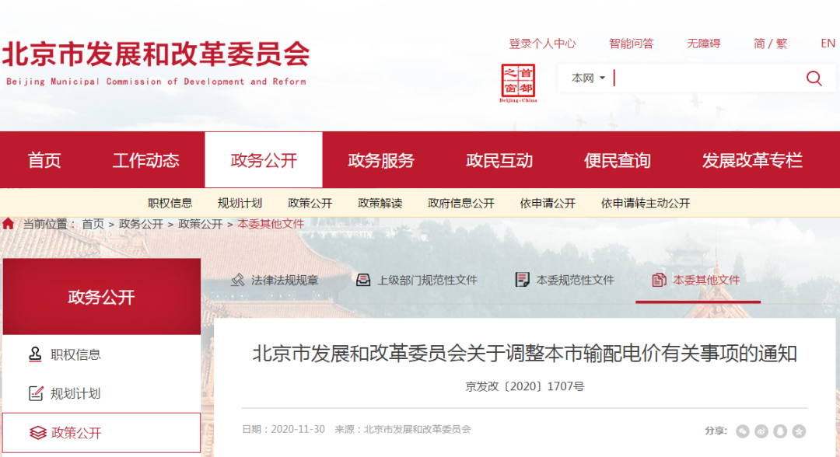Screen dimensions: 840x457
Task: Click the 职权信息 person icon in sidebar
Action: [x=34, y=354]
